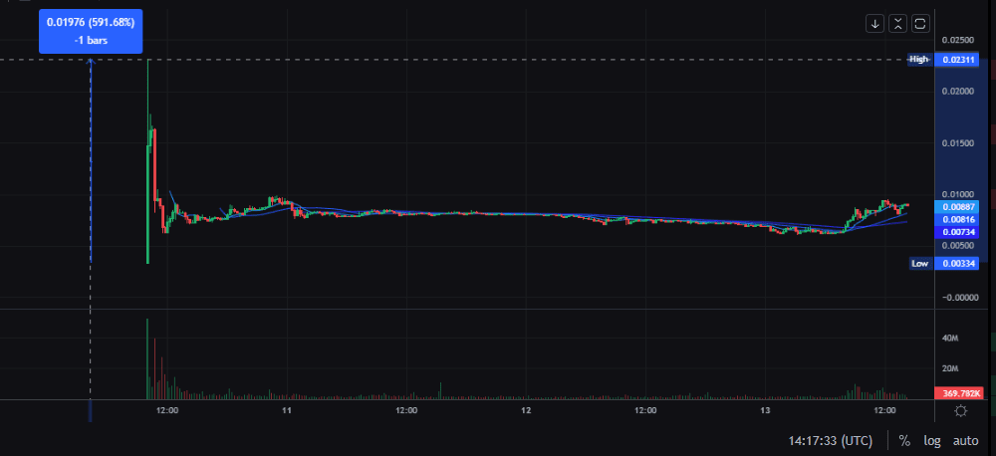This screenshot has width=996, height=456.
Task: Open chart settings gear icon
Action: click(960, 411)
